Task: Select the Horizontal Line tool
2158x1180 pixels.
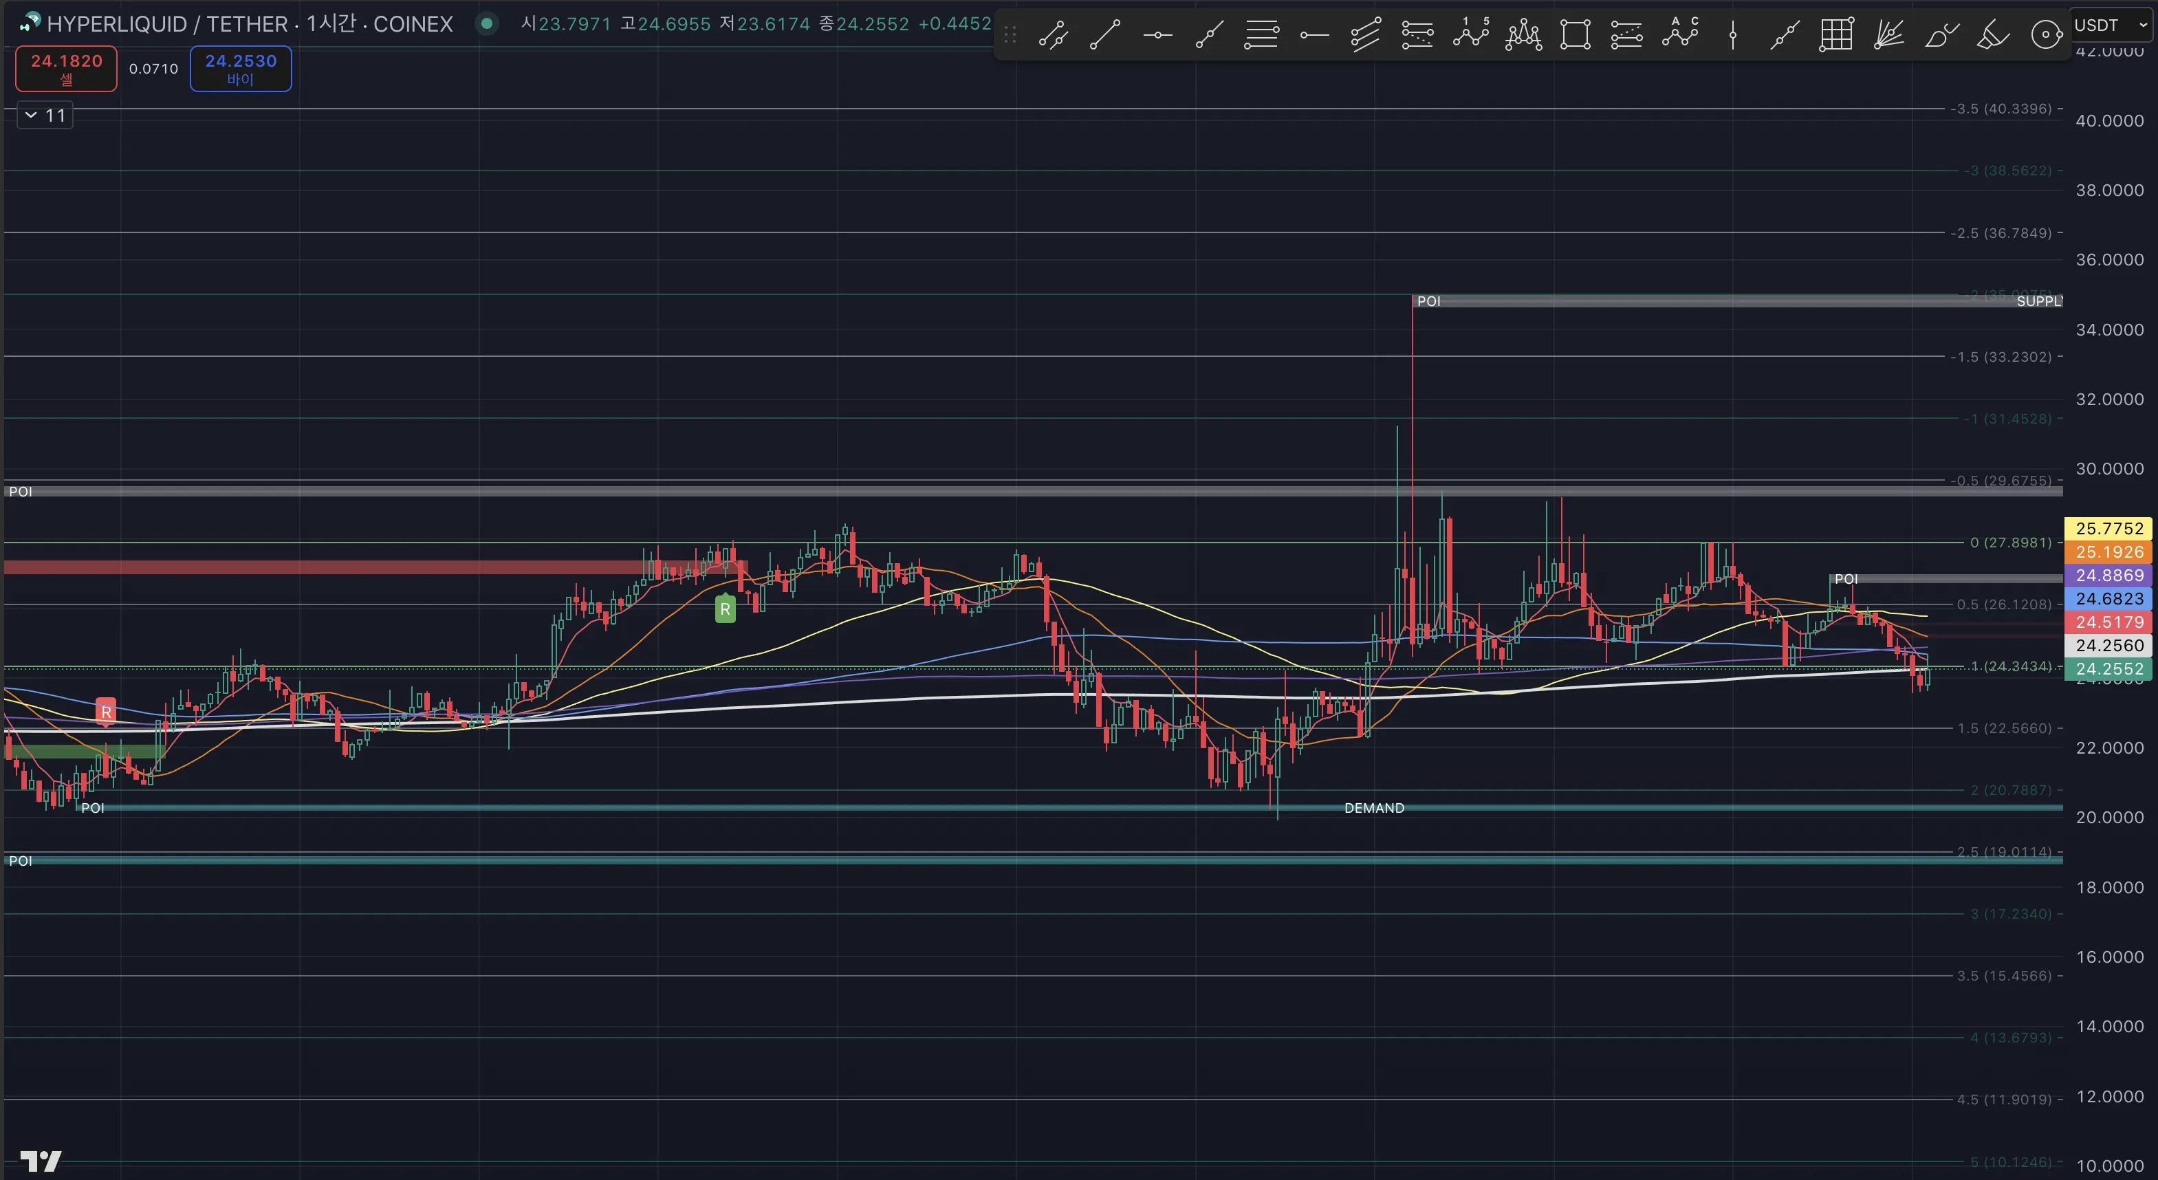Action: (1157, 35)
